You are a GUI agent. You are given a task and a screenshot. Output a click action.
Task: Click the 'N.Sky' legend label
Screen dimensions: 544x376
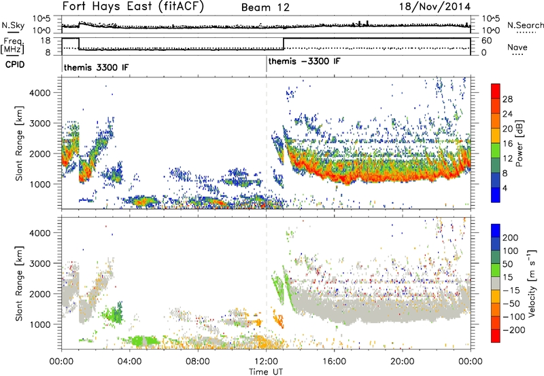coord(13,25)
